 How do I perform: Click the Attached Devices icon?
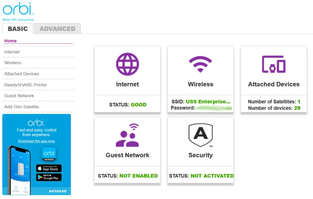coord(274,64)
